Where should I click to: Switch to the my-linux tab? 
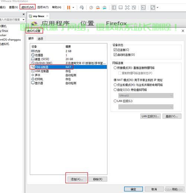(38, 16)
